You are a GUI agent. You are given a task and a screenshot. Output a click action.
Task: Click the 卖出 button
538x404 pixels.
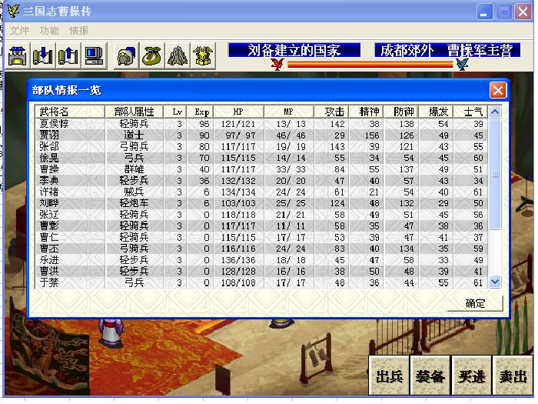513,376
